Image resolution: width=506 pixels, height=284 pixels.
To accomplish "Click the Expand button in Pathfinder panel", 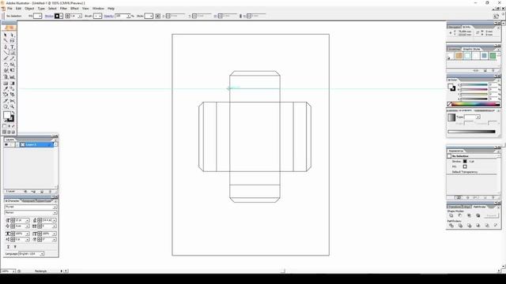I will 491,215.
